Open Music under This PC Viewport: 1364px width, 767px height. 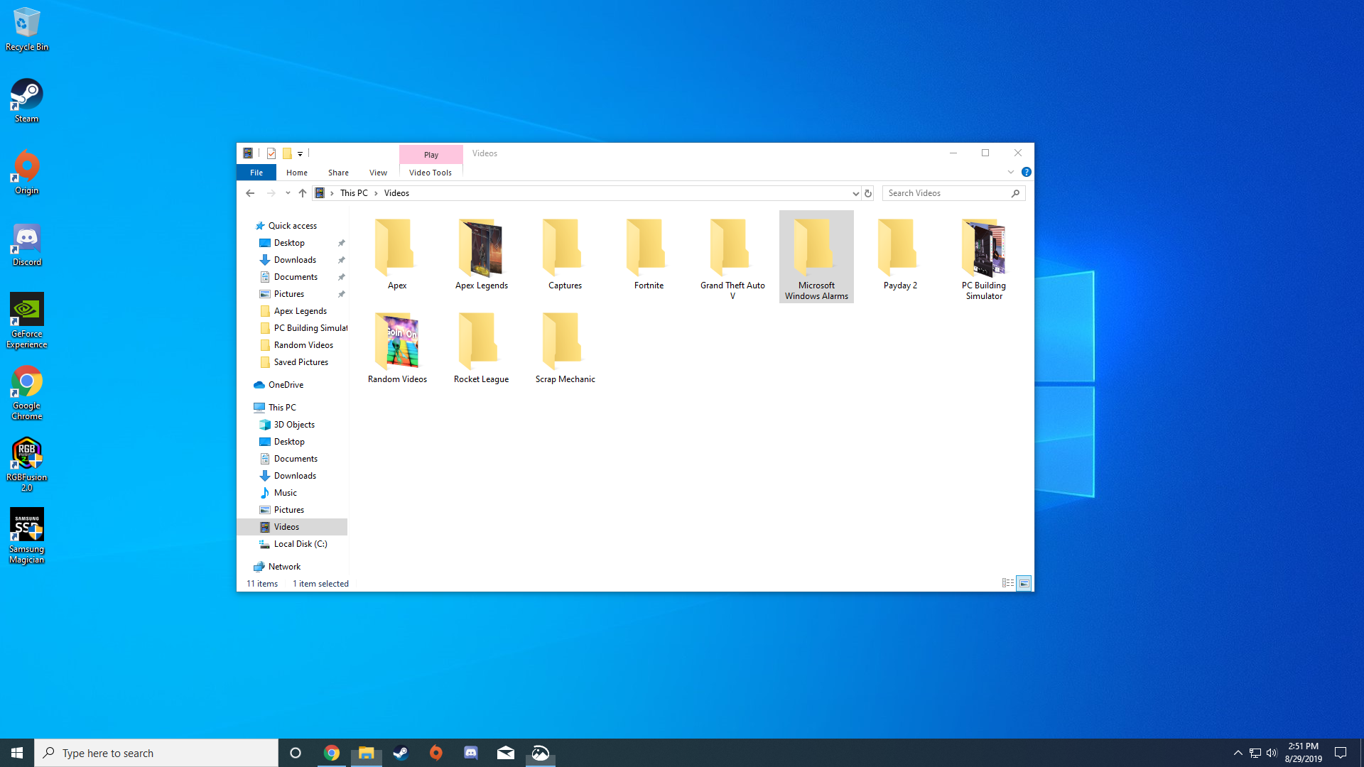tap(286, 493)
